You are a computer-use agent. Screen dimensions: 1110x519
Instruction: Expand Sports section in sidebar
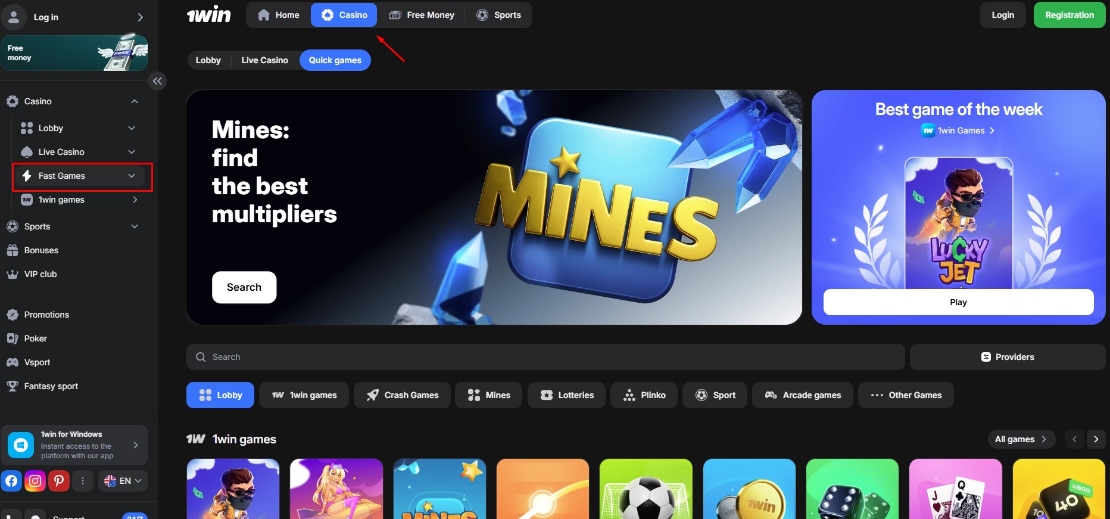[x=135, y=226]
